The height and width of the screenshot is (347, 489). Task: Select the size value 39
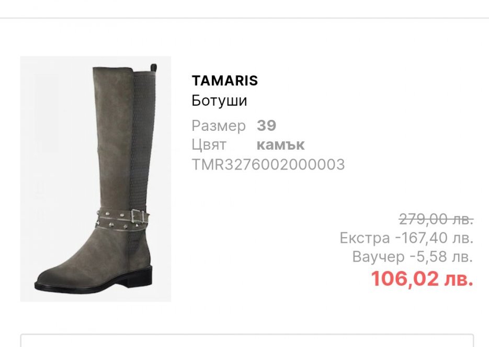coord(266,126)
